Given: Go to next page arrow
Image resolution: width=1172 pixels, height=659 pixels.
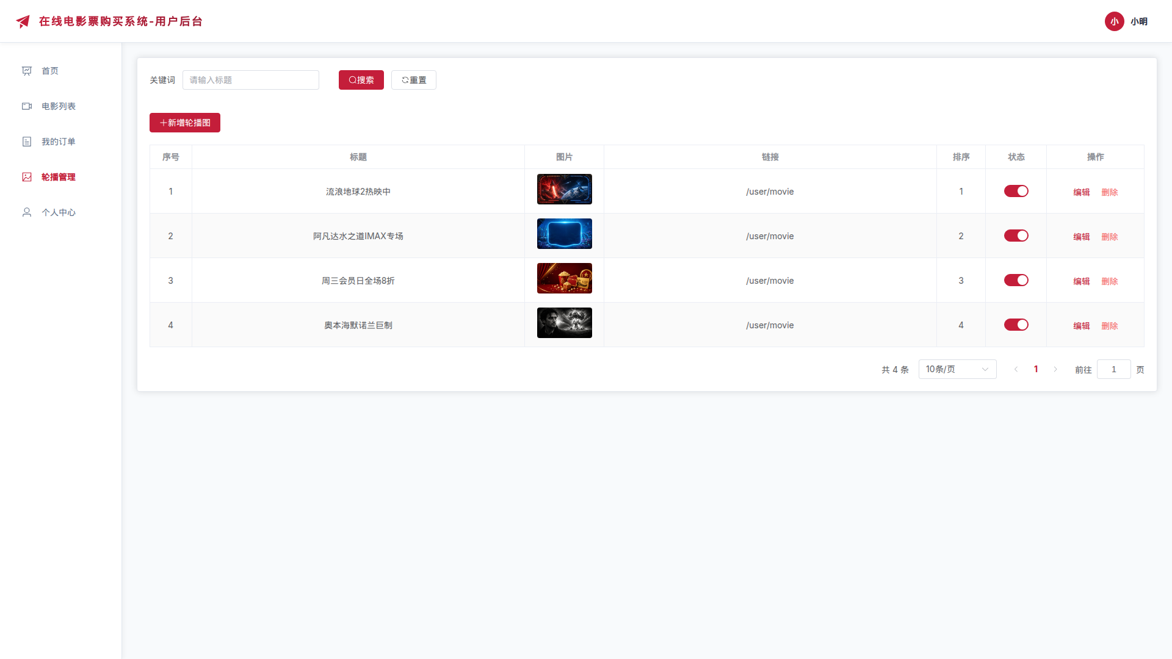Looking at the screenshot, I should point(1055,369).
